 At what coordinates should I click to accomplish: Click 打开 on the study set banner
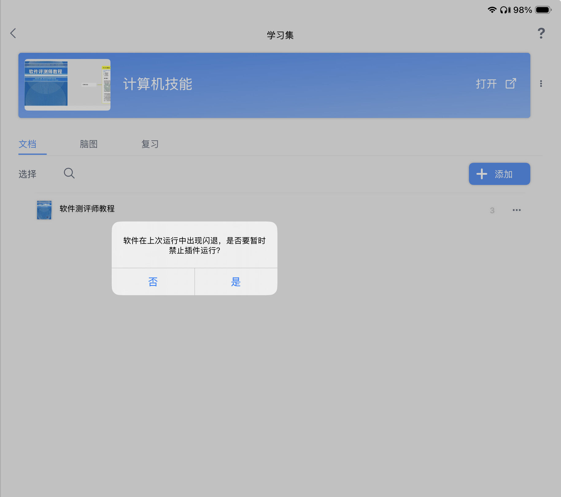pyautogui.click(x=486, y=84)
